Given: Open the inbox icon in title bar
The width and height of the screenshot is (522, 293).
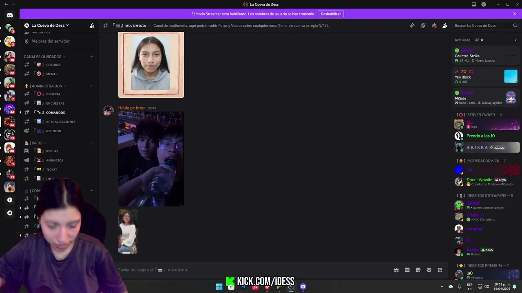Looking at the screenshot, I should coord(474,4).
